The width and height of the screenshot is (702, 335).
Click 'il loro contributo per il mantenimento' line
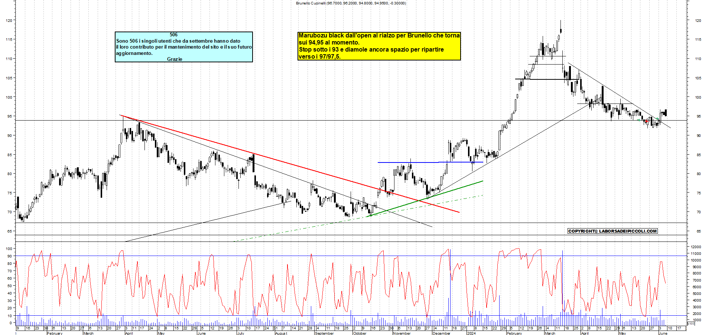click(x=184, y=47)
